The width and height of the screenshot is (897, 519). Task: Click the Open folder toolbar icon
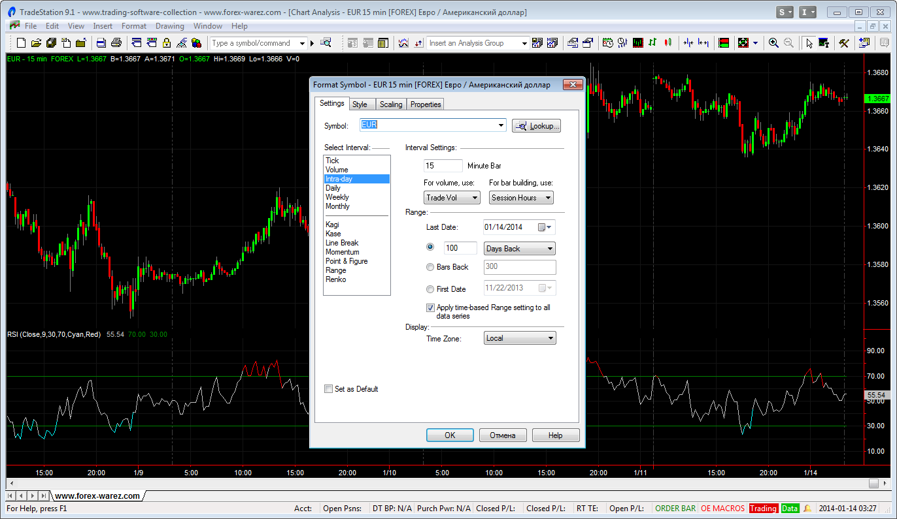pos(36,43)
